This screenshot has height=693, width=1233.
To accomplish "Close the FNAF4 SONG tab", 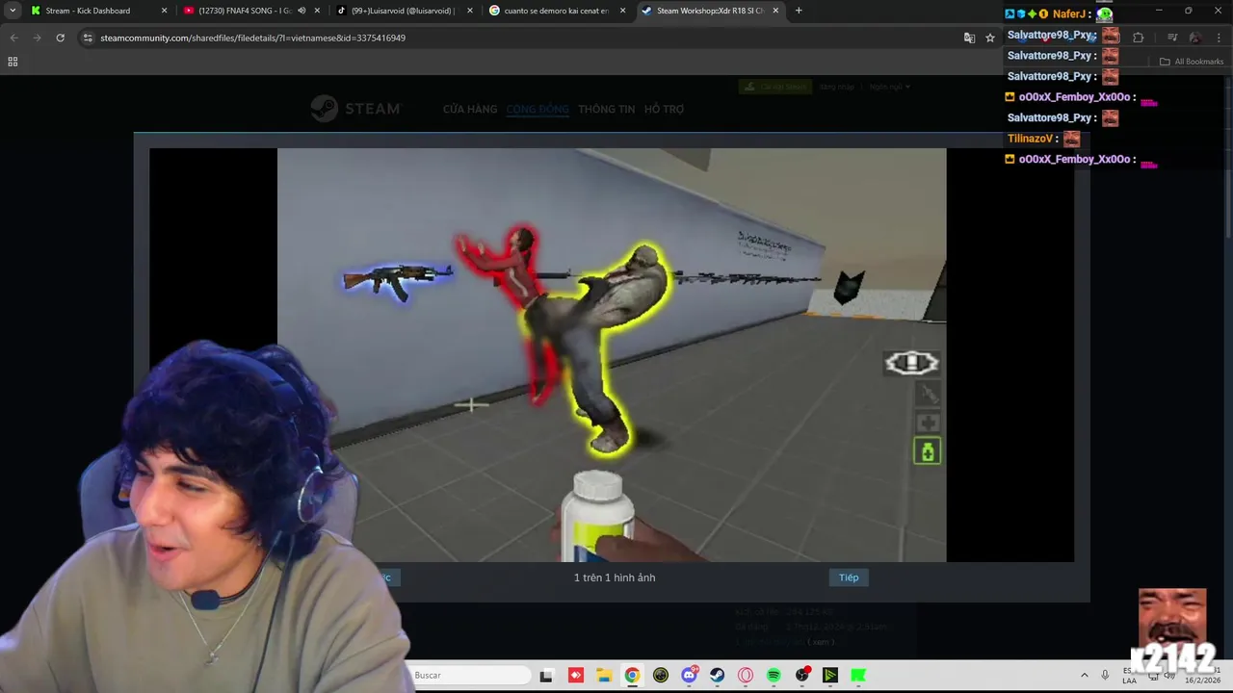I will click(317, 11).
